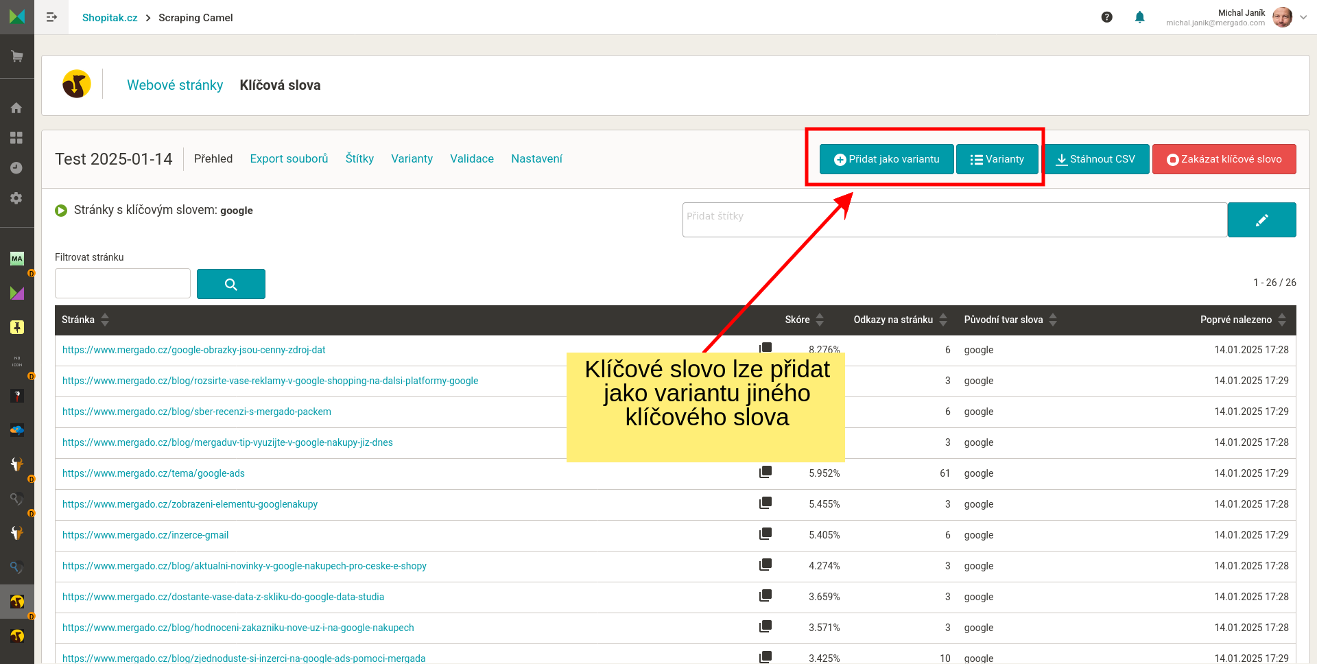Click the Přidat štítky input field
The image size is (1317, 664).
click(953, 220)
